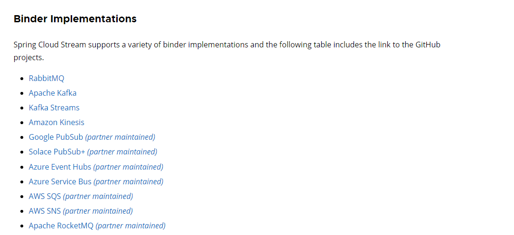Visit the Solace PubSub+ link

tap(57, 152)
